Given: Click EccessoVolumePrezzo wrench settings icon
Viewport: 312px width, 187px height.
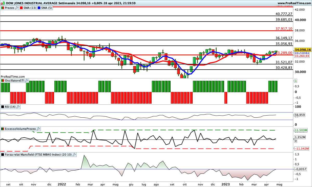Looking at the screenshot, I should [x=38, y=129].
